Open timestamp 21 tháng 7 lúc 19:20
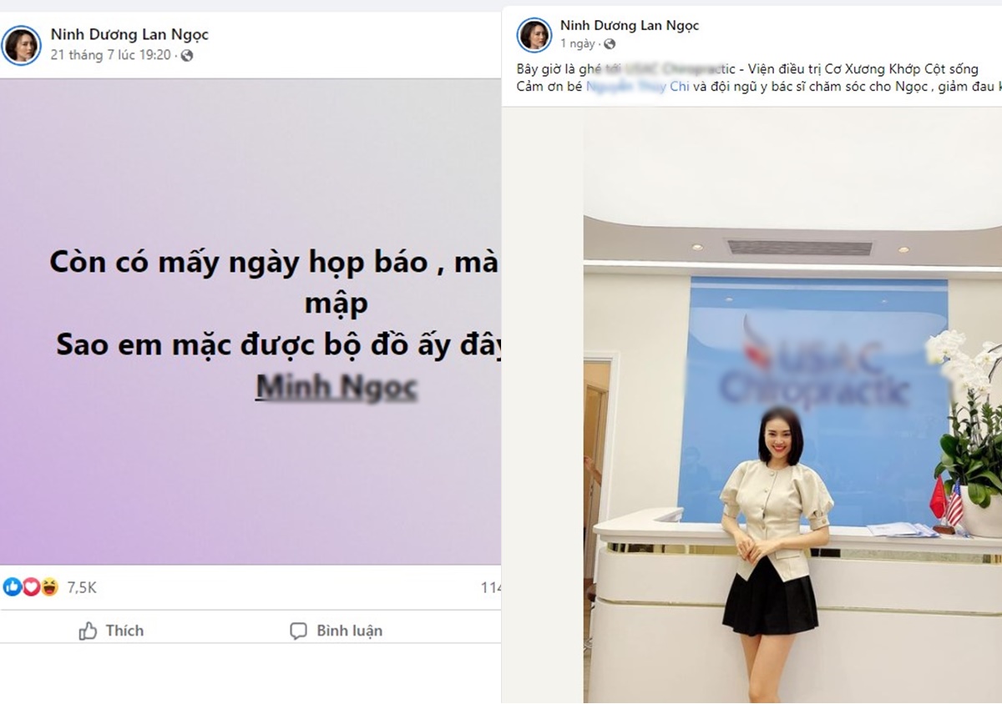 (x=110, y=56)
